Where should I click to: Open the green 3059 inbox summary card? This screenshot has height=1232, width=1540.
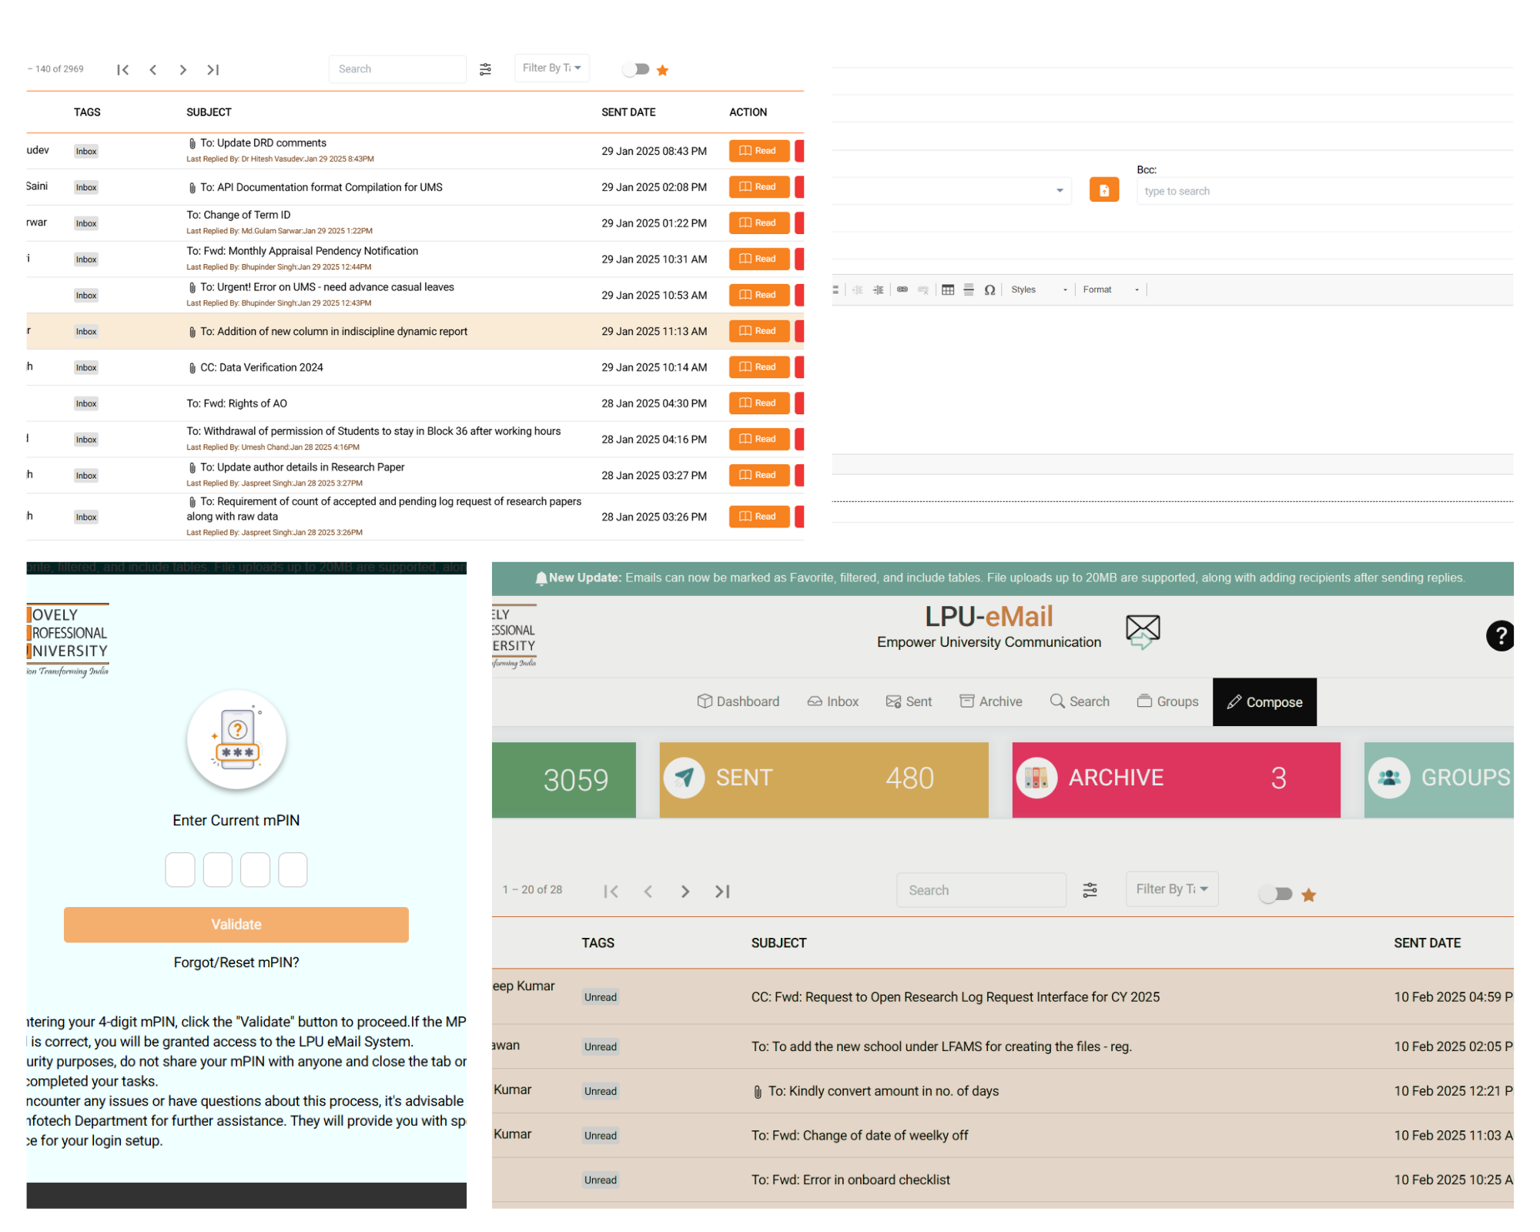[564, 779]
